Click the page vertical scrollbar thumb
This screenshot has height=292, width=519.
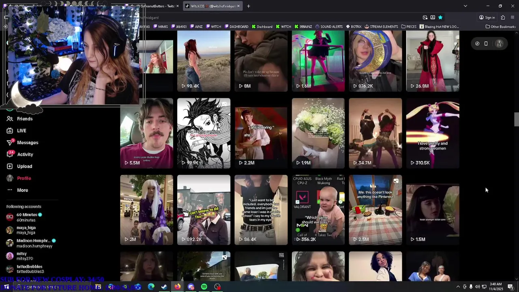516,119
